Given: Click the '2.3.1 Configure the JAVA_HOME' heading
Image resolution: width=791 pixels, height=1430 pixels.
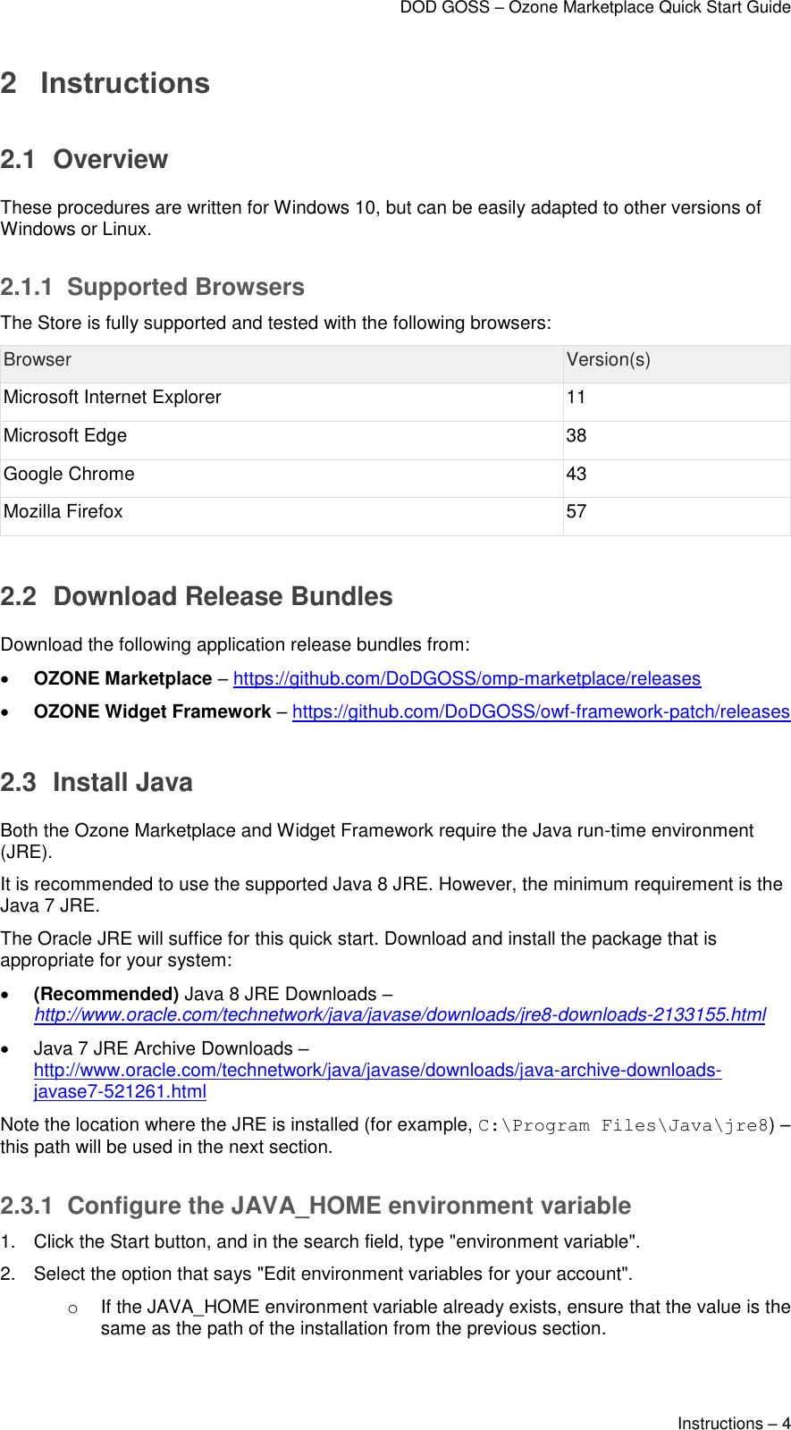Looking at the screenshot, I should pos(316,1206).
